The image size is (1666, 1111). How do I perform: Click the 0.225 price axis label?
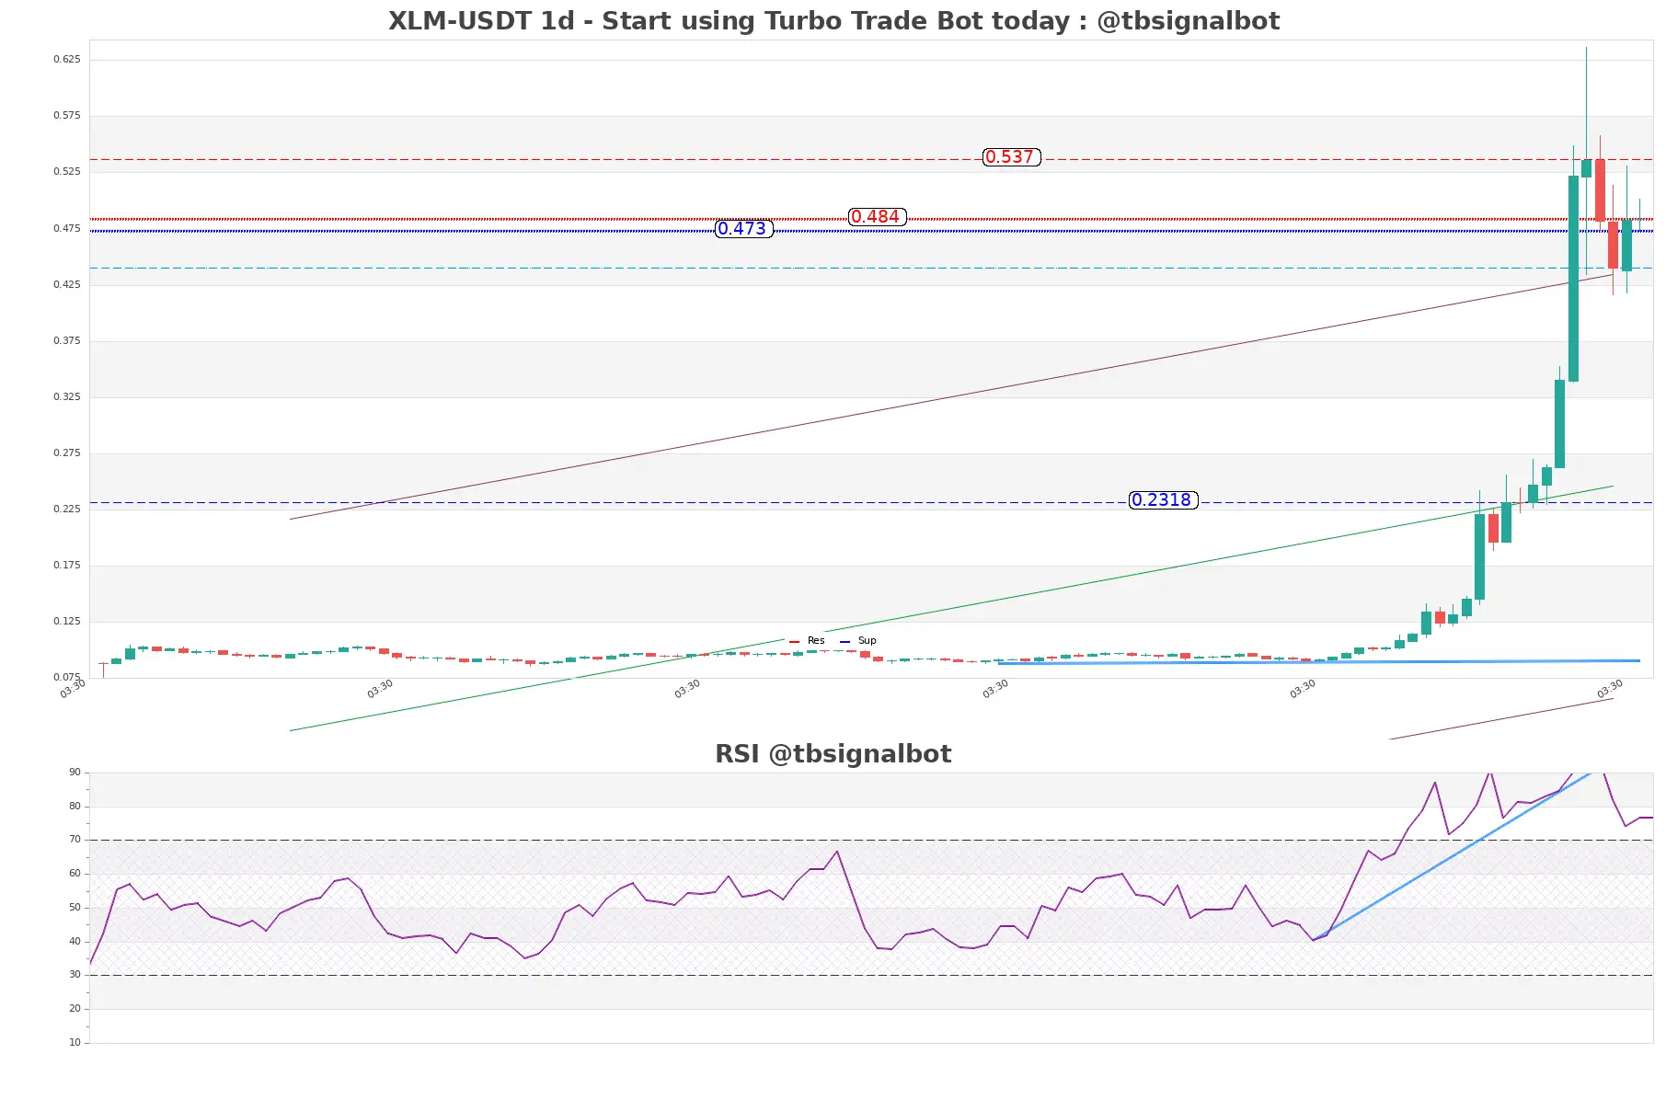(67, 510)
